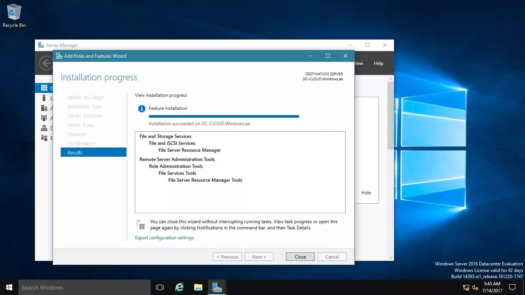Select the Server Roles step in the wizard
Image resolution: width=525 pixels, height=295 pixels.
point(81,125)
